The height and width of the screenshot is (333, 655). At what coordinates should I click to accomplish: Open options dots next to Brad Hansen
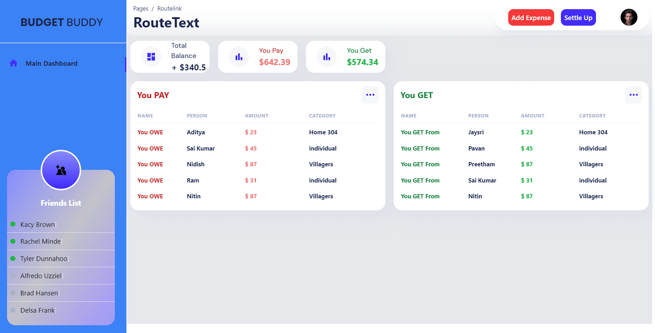[x=59, y=293]
